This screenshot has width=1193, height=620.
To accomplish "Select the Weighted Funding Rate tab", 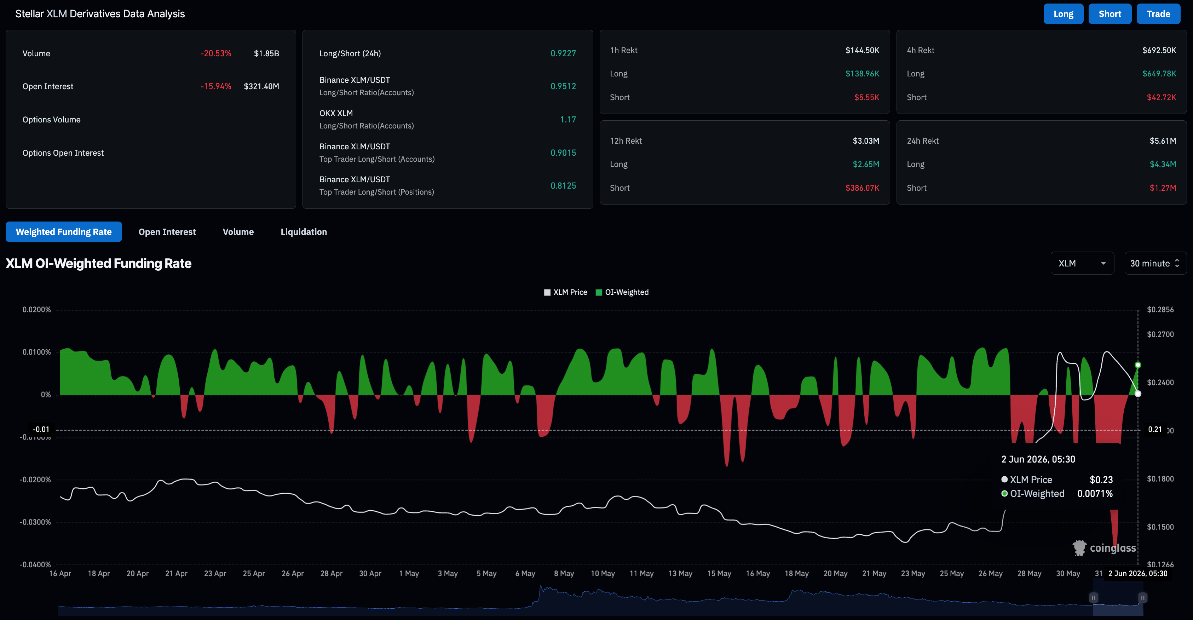I will tap(64, 232).
